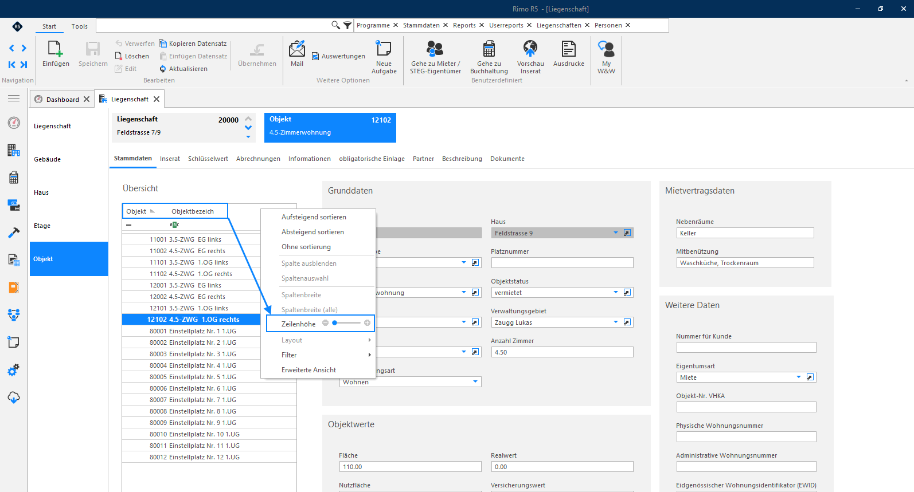This screenshot has height=492, width=914.
Task: Click the Neue Aufgabe icon
Action: pyautogui.click(x=384, y=49)
